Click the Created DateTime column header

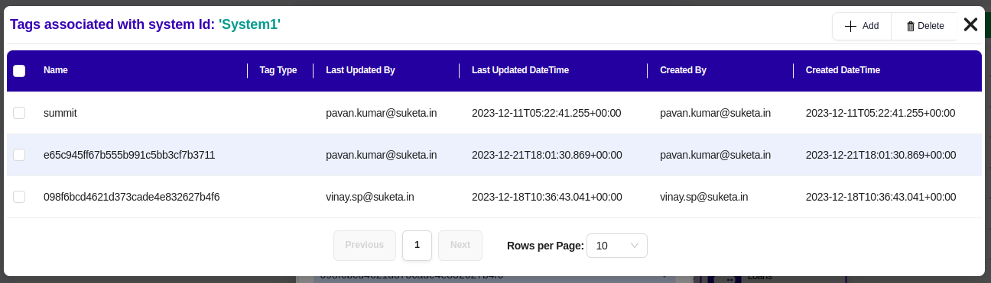[843, 70]
